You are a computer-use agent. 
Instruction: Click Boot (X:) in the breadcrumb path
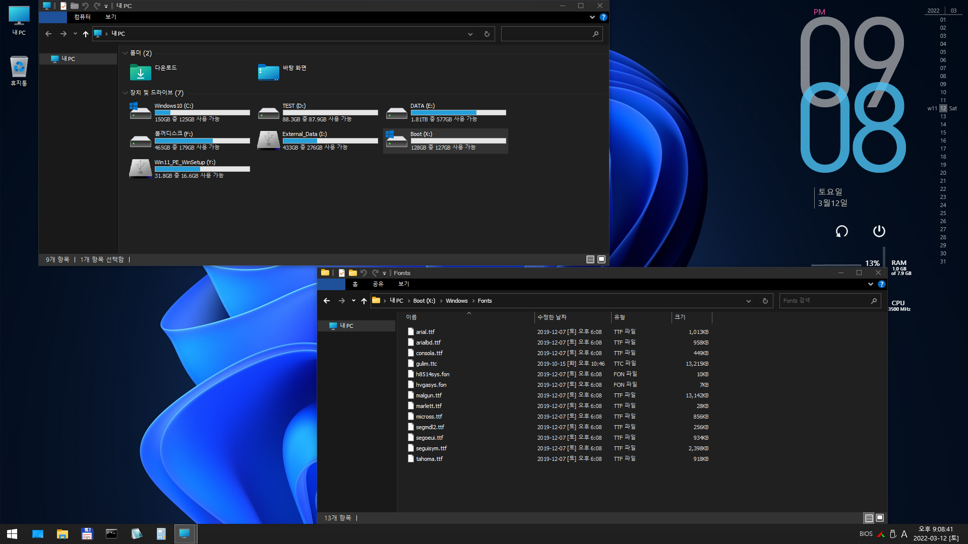pos(424,301)
